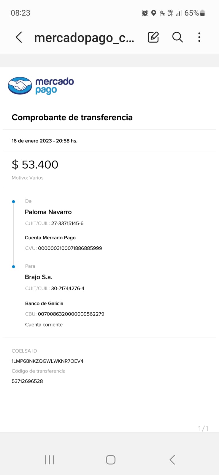Open the three-dot more options menu

pyautogui.click(x=199, y=37)
